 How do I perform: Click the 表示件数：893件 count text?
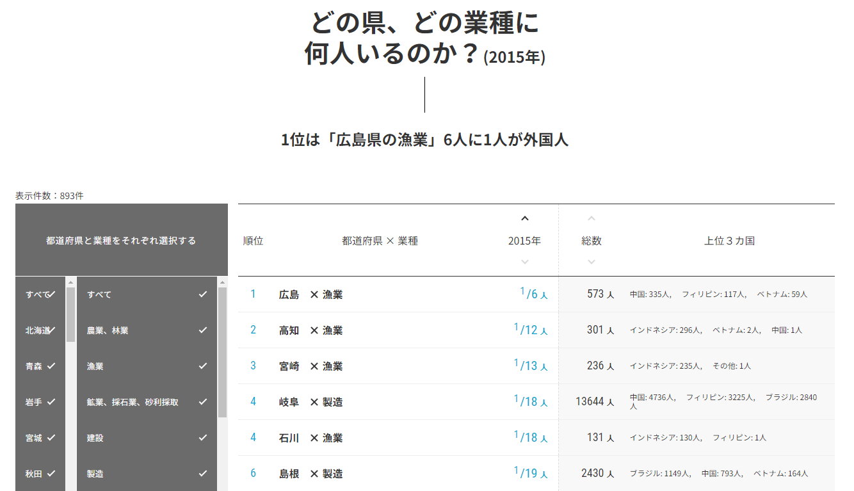(49, 196)
